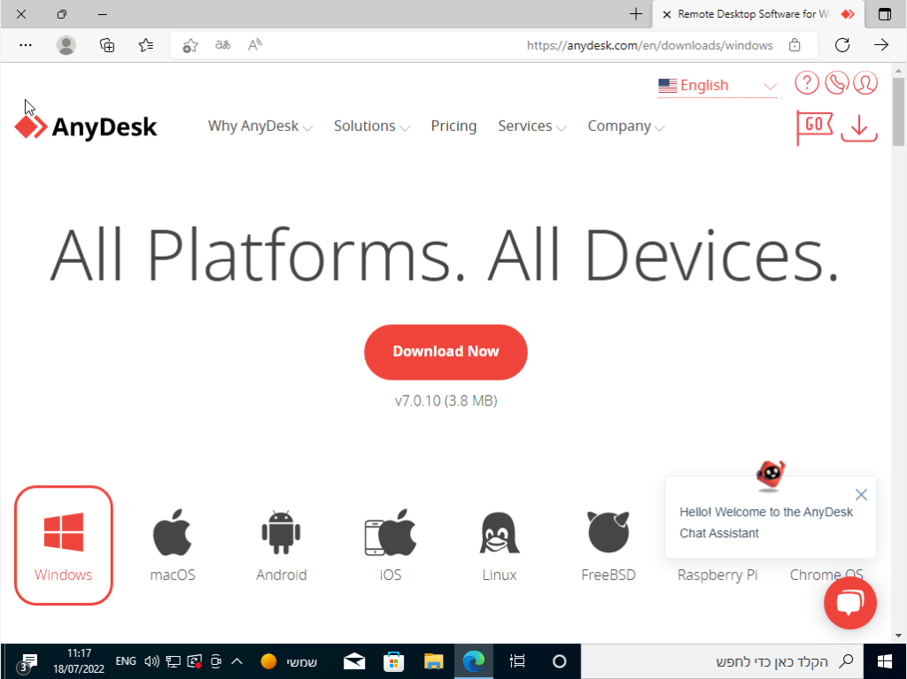Open Microsoft Store from the taskbar
907x679 pixels.
[394, 661]
